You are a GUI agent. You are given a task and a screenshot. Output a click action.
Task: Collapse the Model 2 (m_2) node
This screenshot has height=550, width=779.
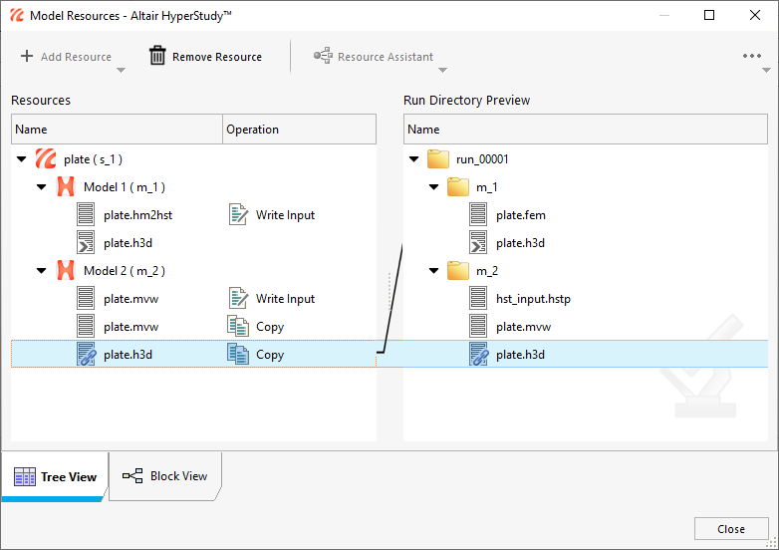pyautogui.click(x=42, y=271)
